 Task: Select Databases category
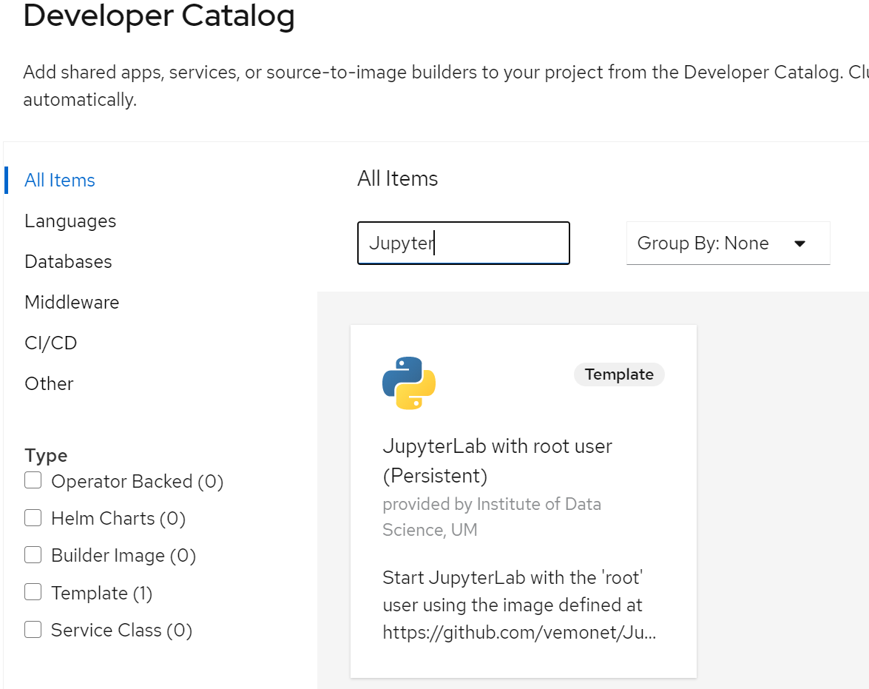click(x=68, y=262)
